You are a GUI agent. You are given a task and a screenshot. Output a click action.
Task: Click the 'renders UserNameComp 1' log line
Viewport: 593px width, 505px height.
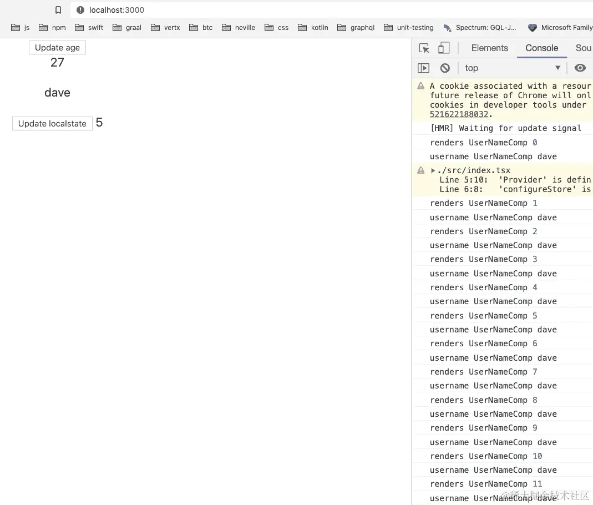[483, 203]
